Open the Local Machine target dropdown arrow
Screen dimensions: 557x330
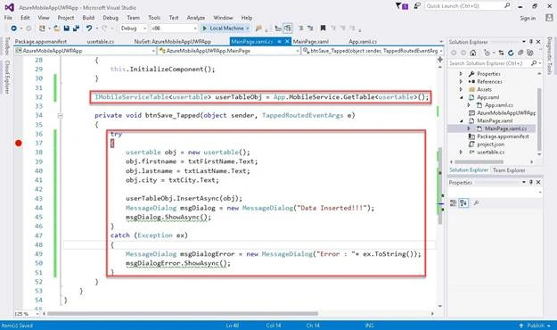tap(248, 28)
